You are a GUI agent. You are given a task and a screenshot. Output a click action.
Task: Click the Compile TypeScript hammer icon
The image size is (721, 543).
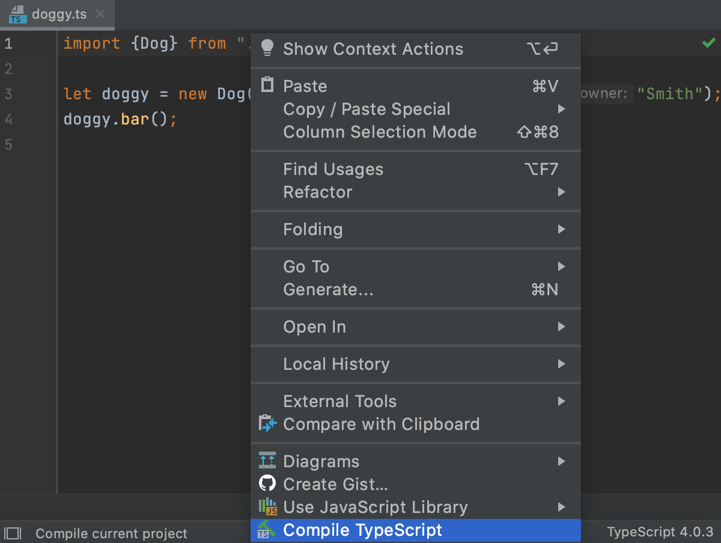pos(266,530)
